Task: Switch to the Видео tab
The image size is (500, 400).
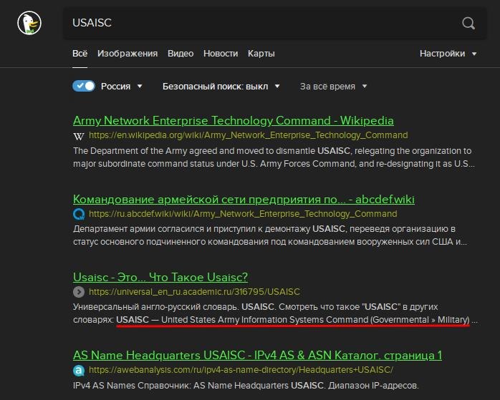Action: tap(181, 54)
